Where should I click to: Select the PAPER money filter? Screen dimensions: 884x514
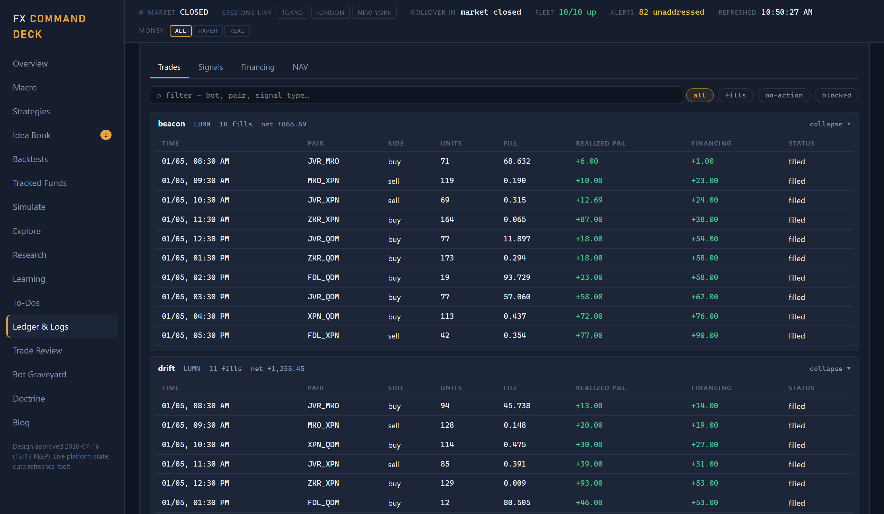coord(208,31)
